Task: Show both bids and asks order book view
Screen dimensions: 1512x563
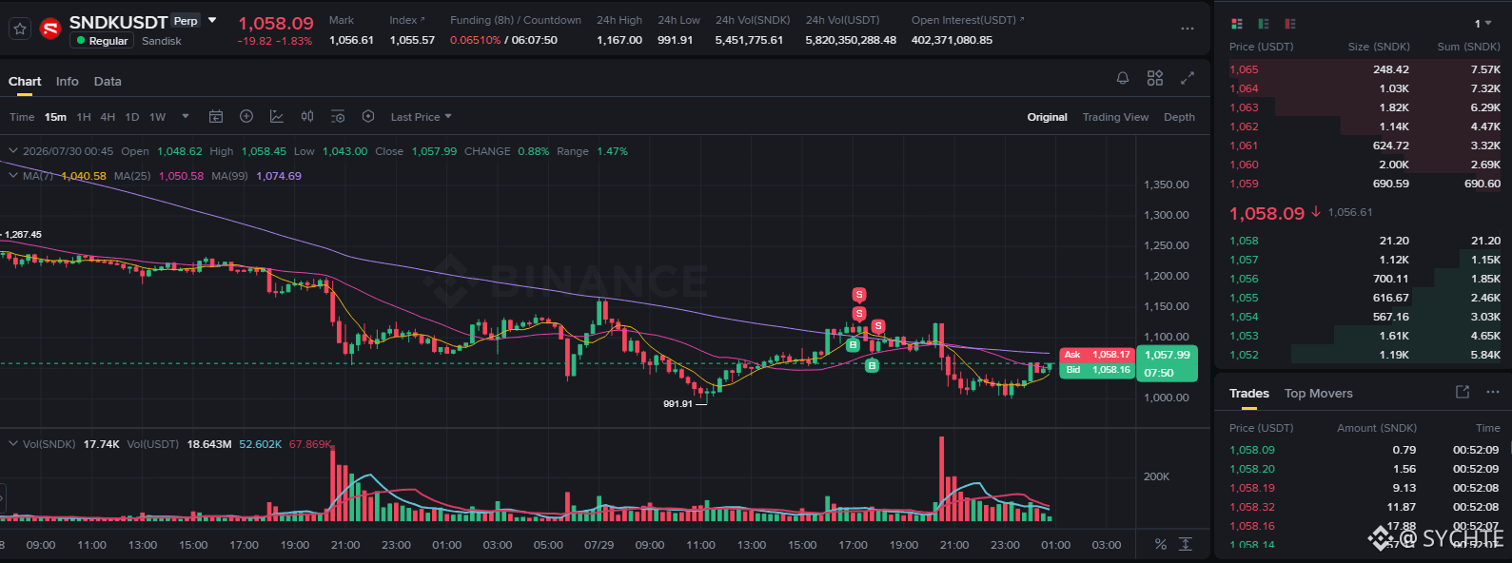Action: 1237,24
